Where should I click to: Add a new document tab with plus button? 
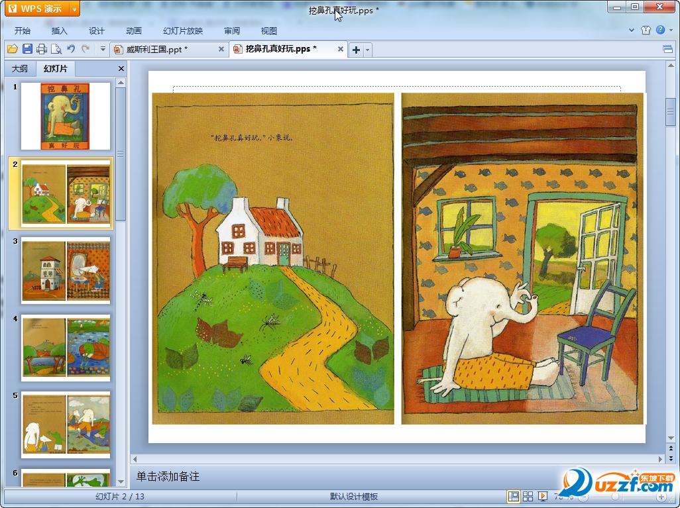[356, 50]
